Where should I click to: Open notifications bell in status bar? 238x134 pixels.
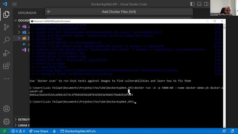pos(232,131)
